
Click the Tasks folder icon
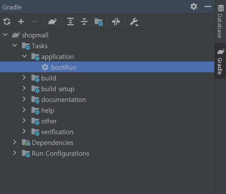[x=26, y=46]
